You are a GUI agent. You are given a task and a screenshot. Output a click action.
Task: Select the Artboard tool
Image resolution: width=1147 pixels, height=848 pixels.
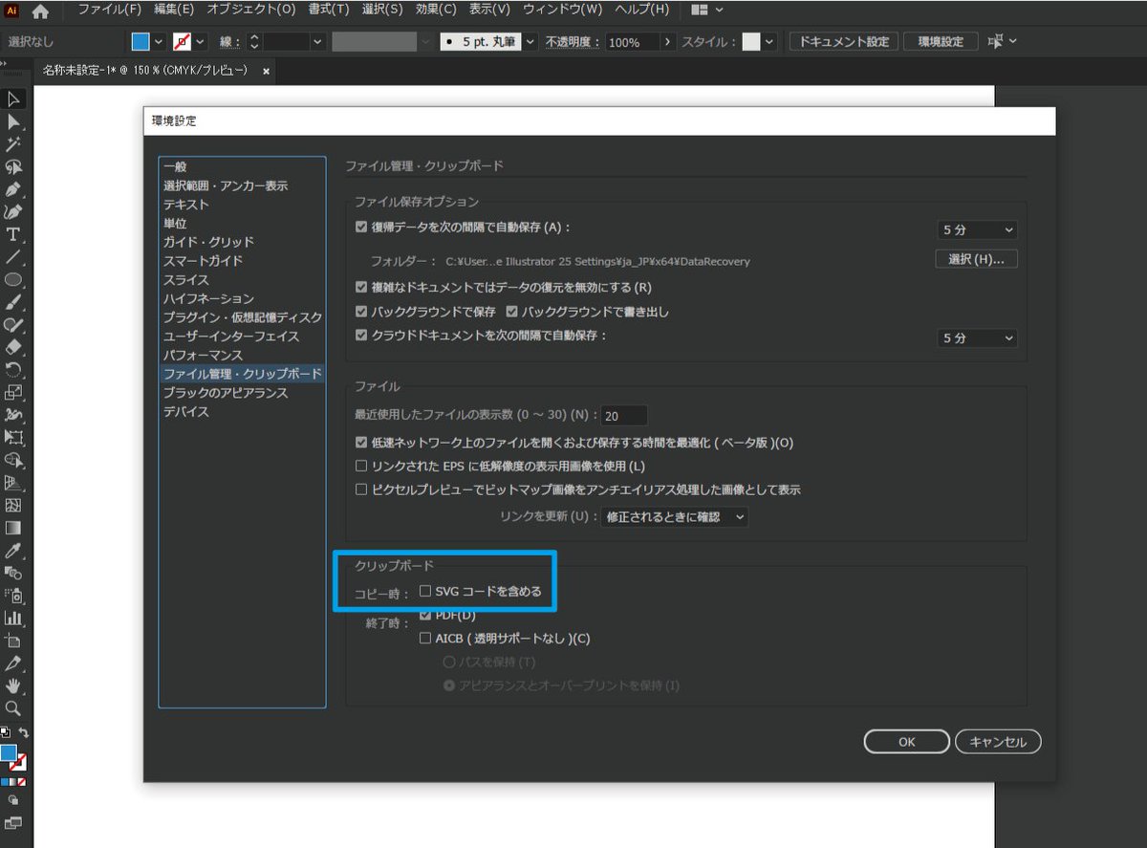point(13,641)
